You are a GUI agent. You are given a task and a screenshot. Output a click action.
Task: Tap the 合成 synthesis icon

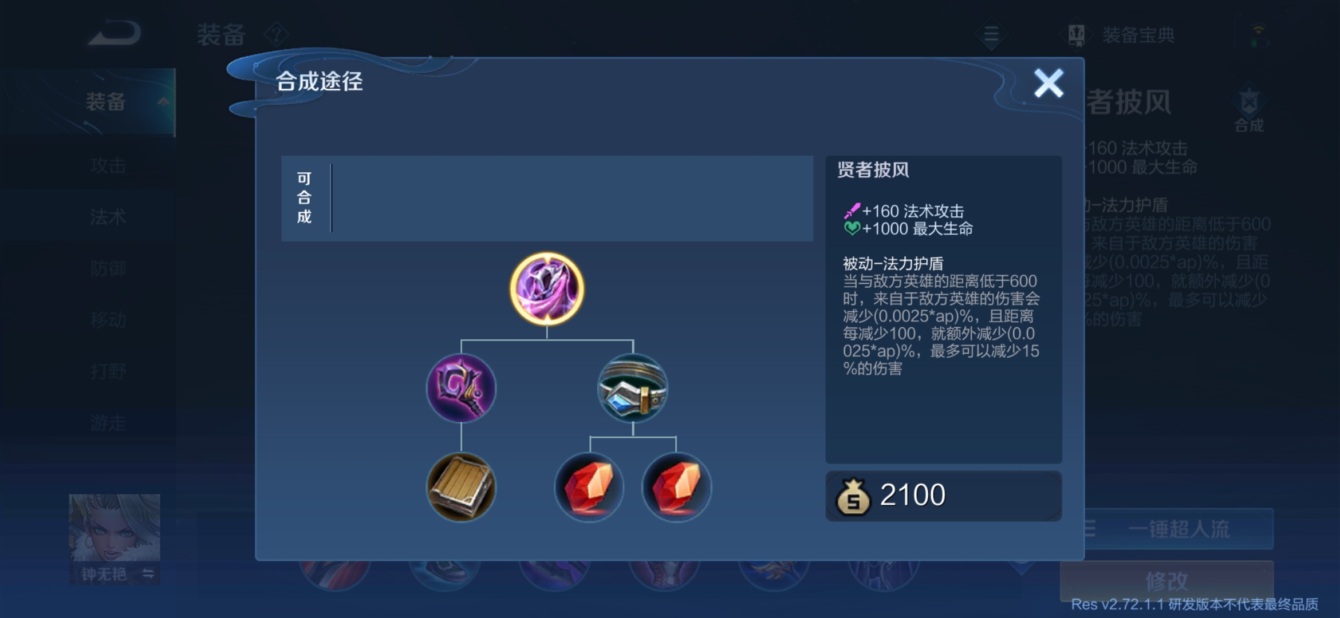[1249, 111]
